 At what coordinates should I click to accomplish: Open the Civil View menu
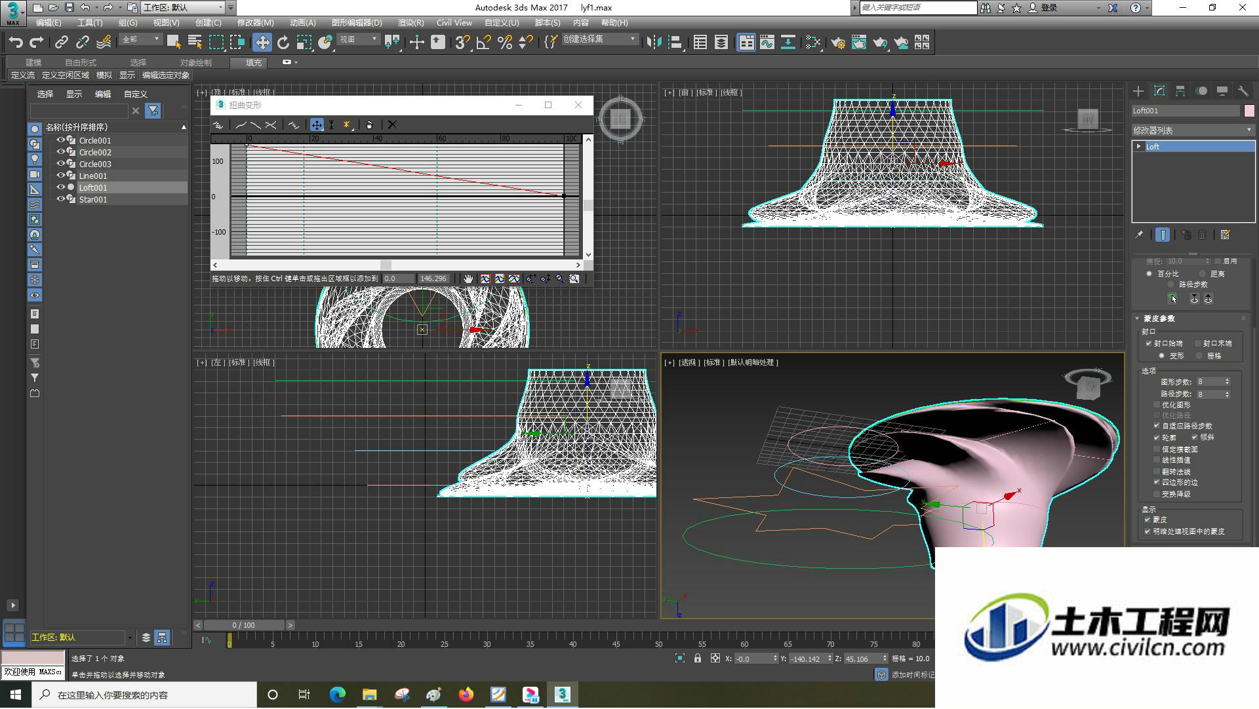[x=454, y=23]
